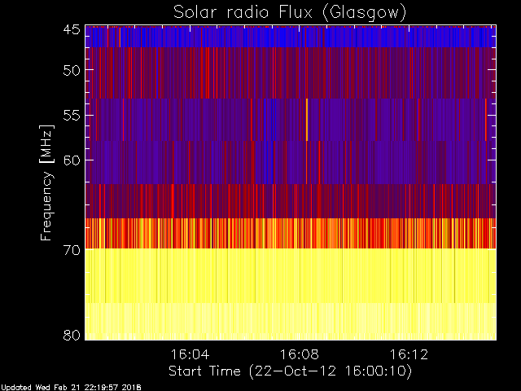The width and height of the screenshot is (521, 391).
Task: Click the plot title Solar radio Flux (Glasgow)
Action: pyautogui.click(x=290, y=13)
